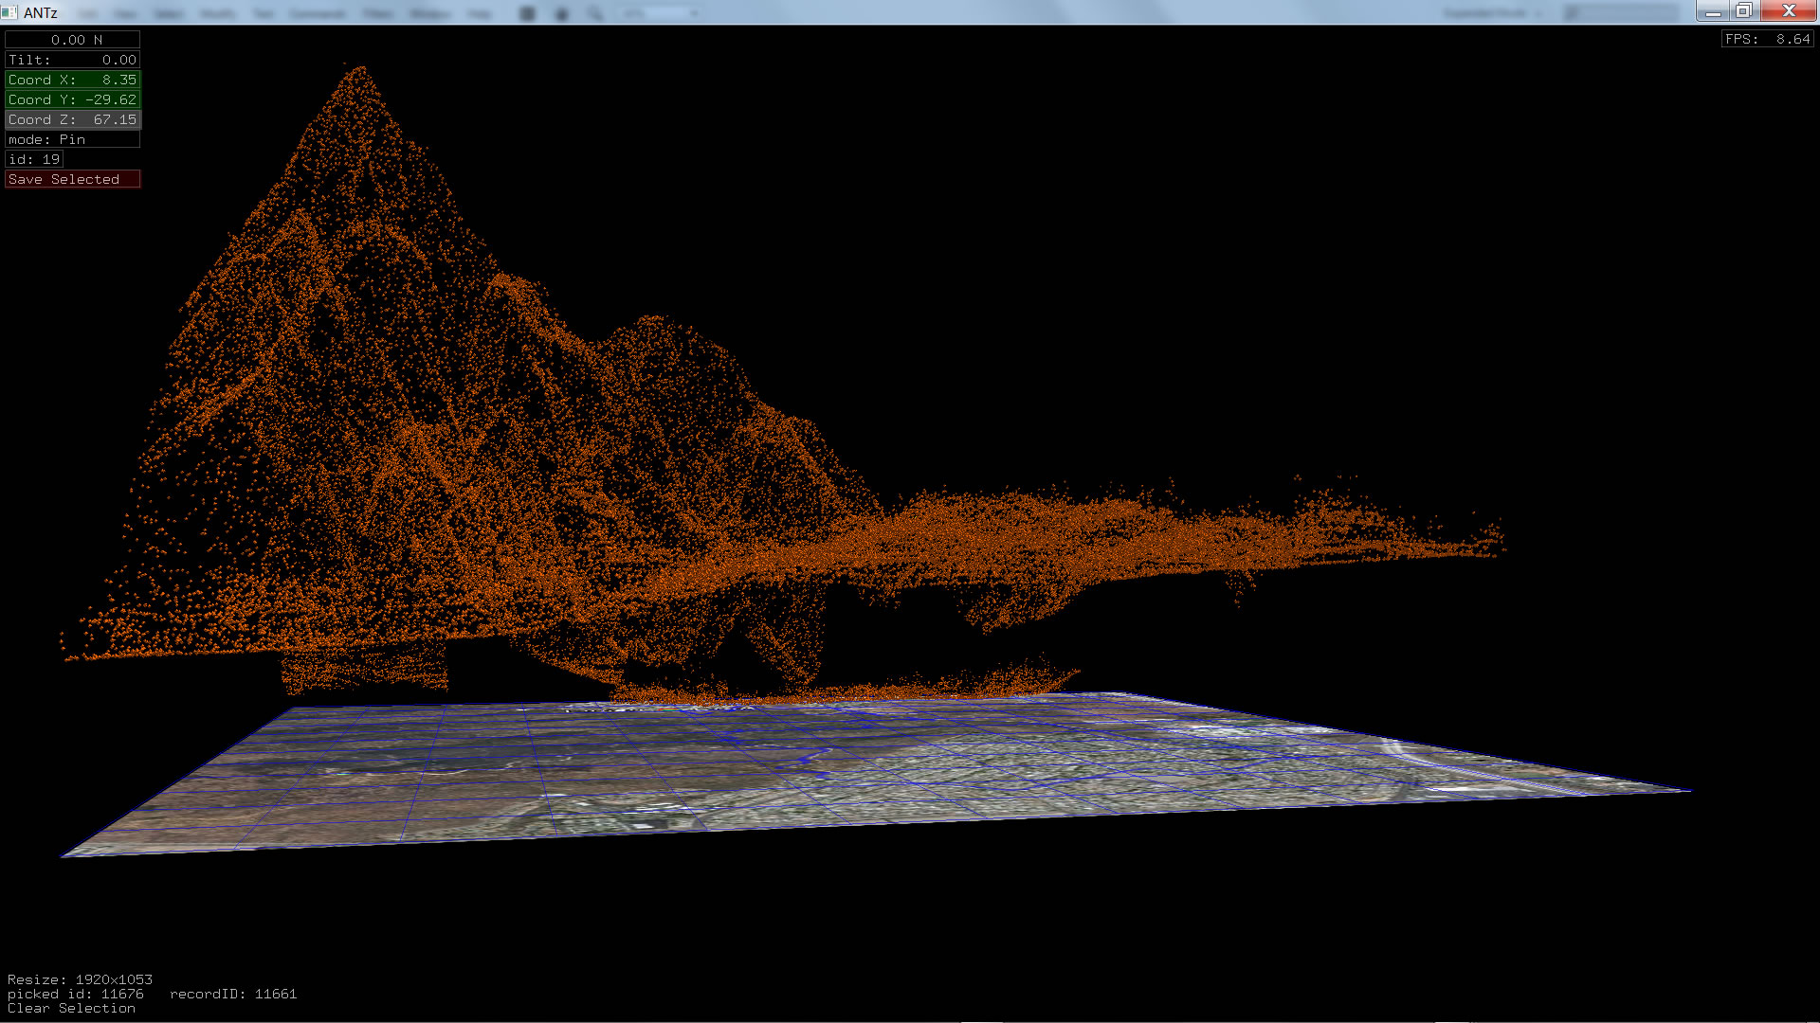
Task: Click the mode: Pin indicator
Action: coord(73,139)
